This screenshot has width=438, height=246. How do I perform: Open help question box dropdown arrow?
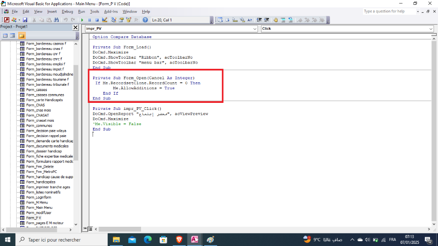(x=418, y=11)
